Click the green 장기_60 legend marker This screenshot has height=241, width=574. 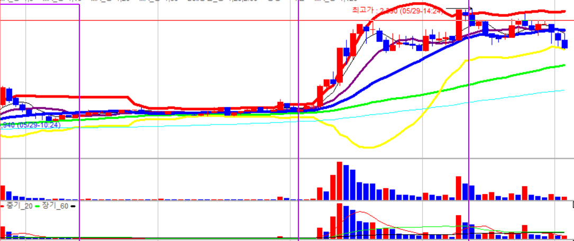[x=37, y=206]
